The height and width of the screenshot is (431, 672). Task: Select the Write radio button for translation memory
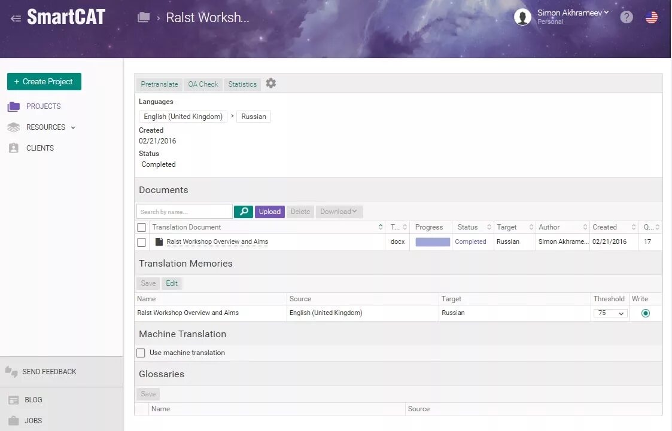[646, 313]
